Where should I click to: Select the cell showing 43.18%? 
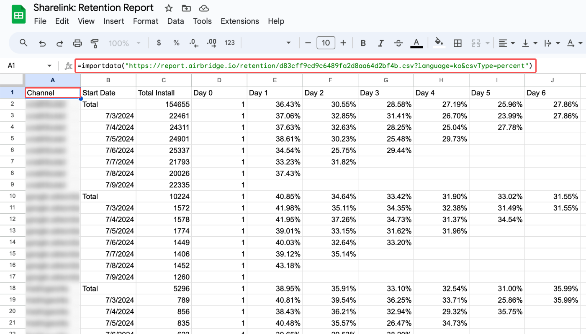click(275, 266)
